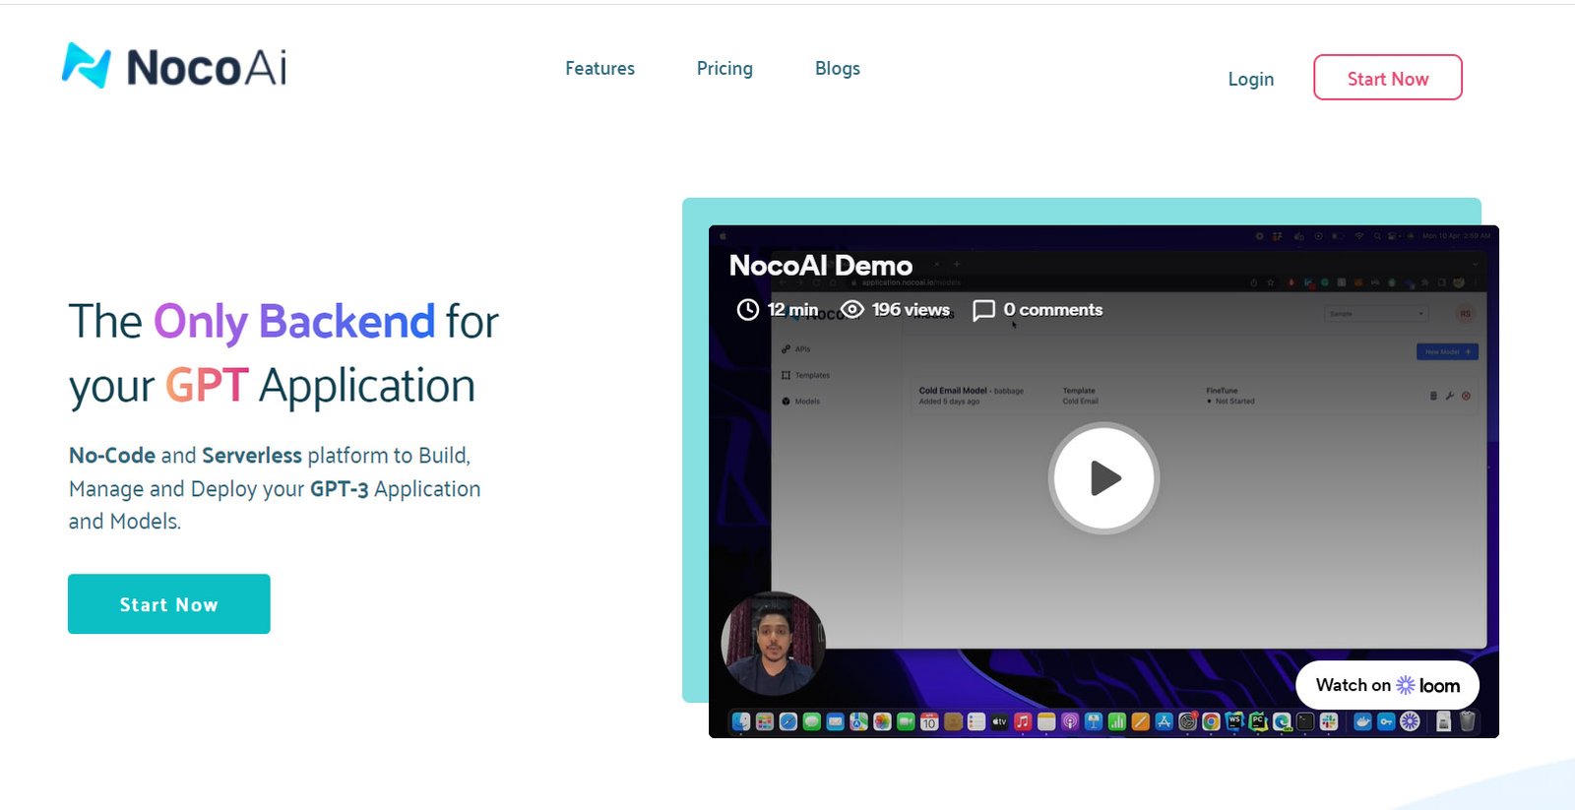Click the Only Backend headline text

(293, 321)
